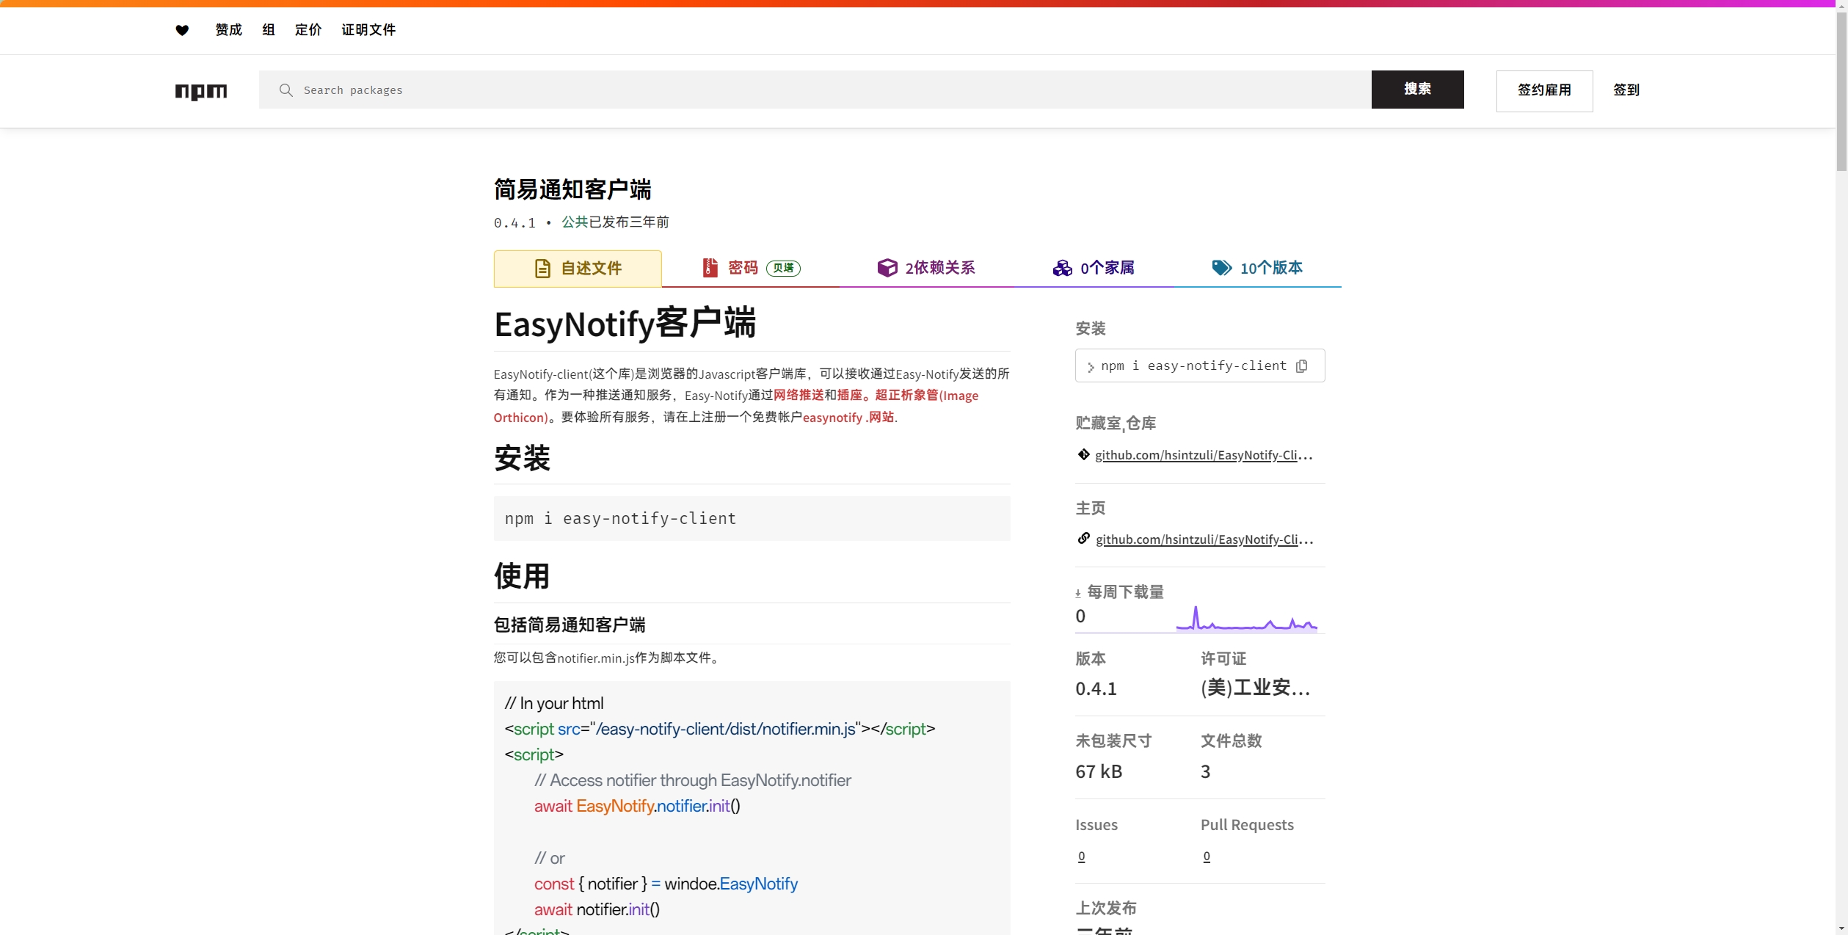Focus the Search packages input field
Screen dimensions: 1848x935
click(x=815, y=90)
